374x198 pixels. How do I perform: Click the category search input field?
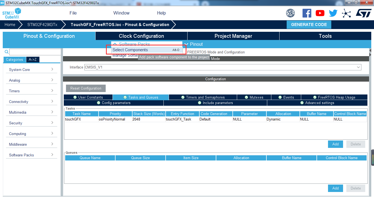(x=35, y=52)
